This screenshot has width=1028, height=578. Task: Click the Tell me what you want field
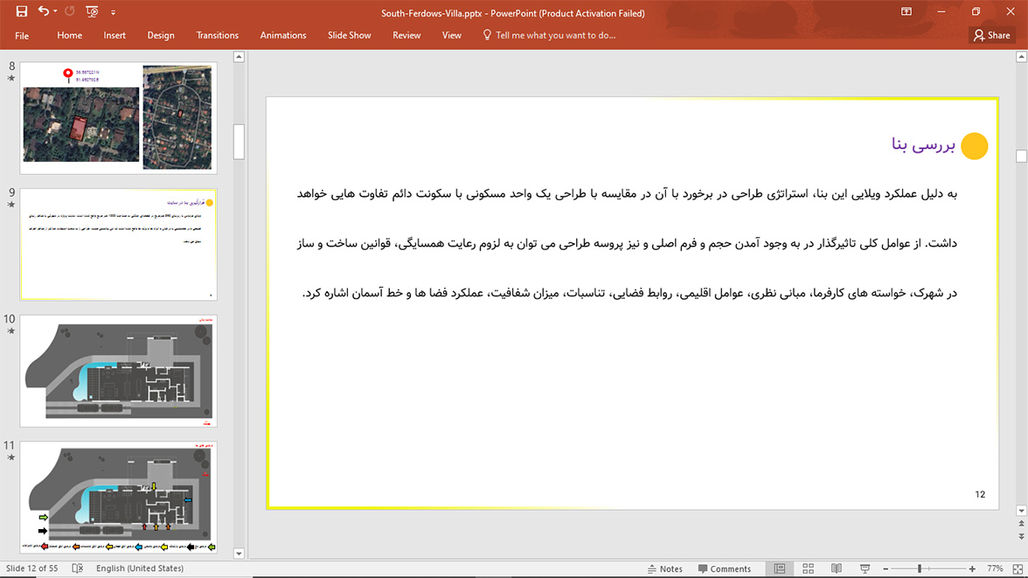click(x=549, y=36)
